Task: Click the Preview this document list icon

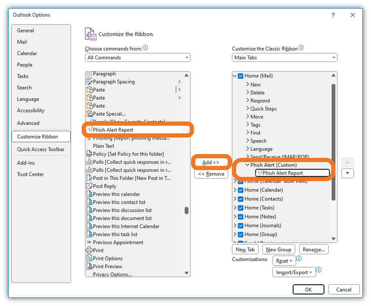Action: (x=89, y=218)
